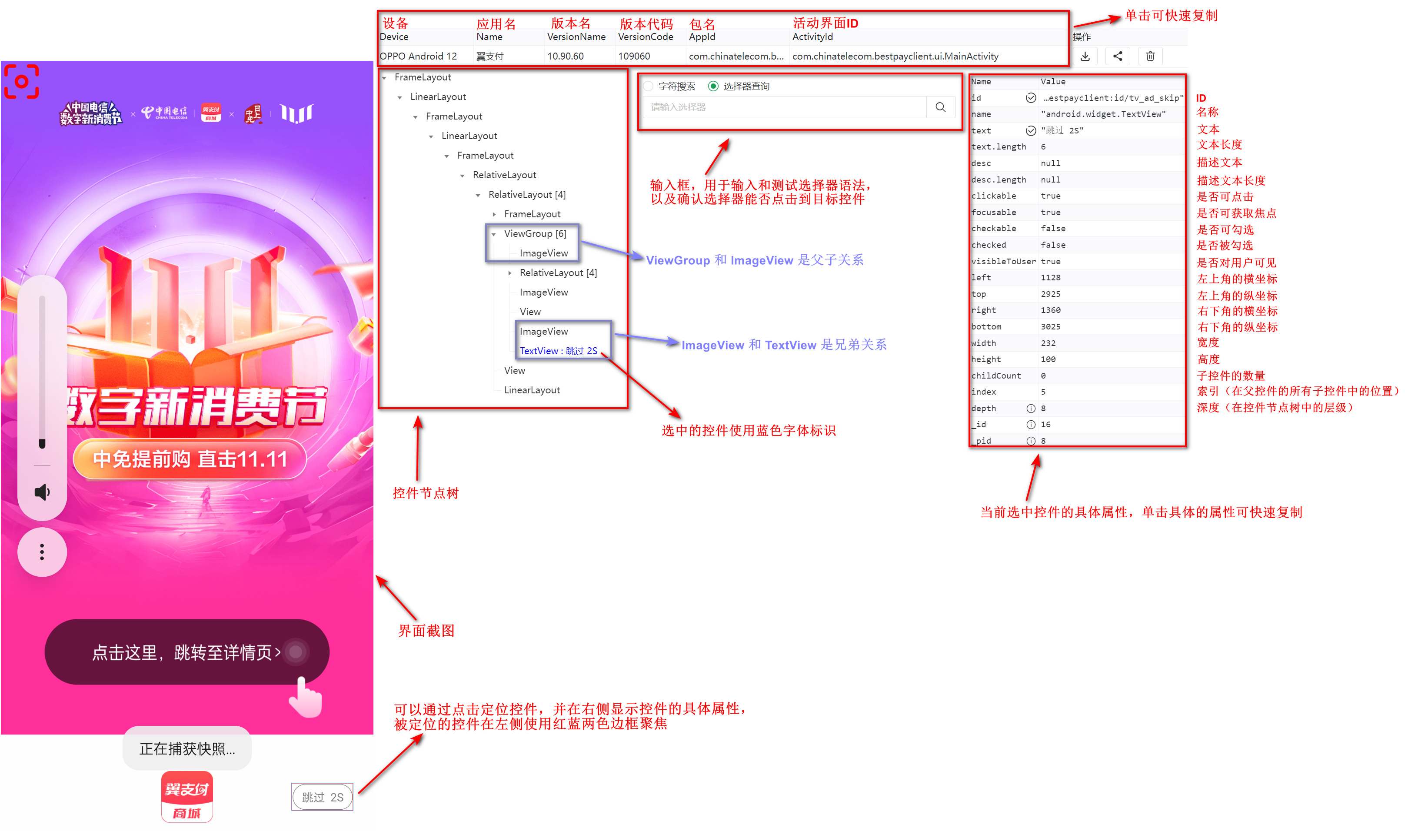1408x831 pixels.
Task: Click the checkmark icon next to the id property
Action: pos(1031,97)
